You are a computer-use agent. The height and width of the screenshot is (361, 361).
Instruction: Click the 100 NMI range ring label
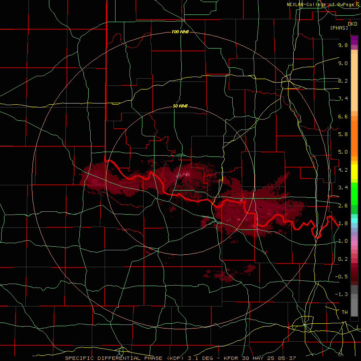pyautogui.click(x=180, y=32)
